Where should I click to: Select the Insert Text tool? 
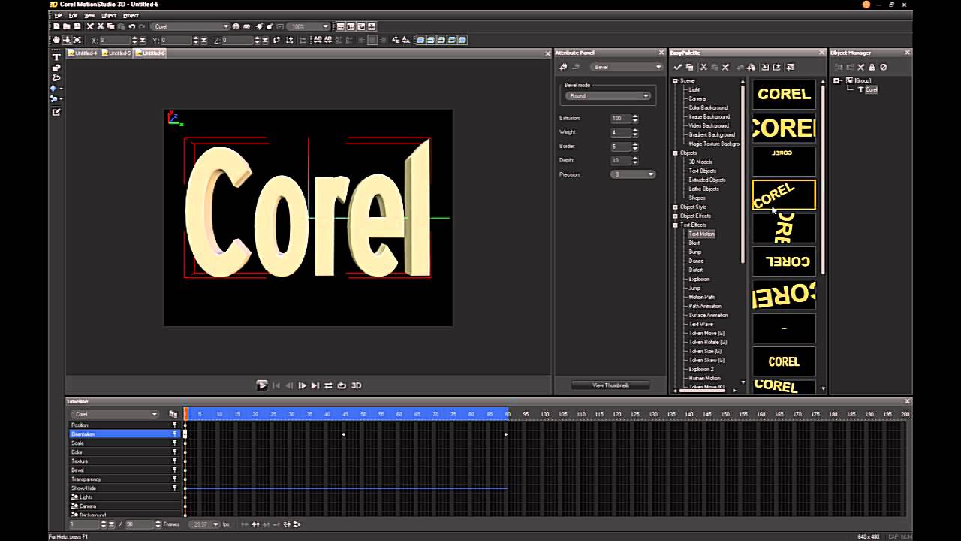[x=56, y=57]
